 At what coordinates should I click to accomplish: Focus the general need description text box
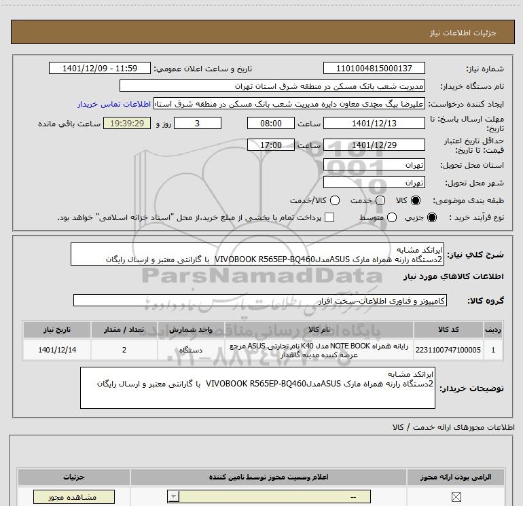point(257,255)
